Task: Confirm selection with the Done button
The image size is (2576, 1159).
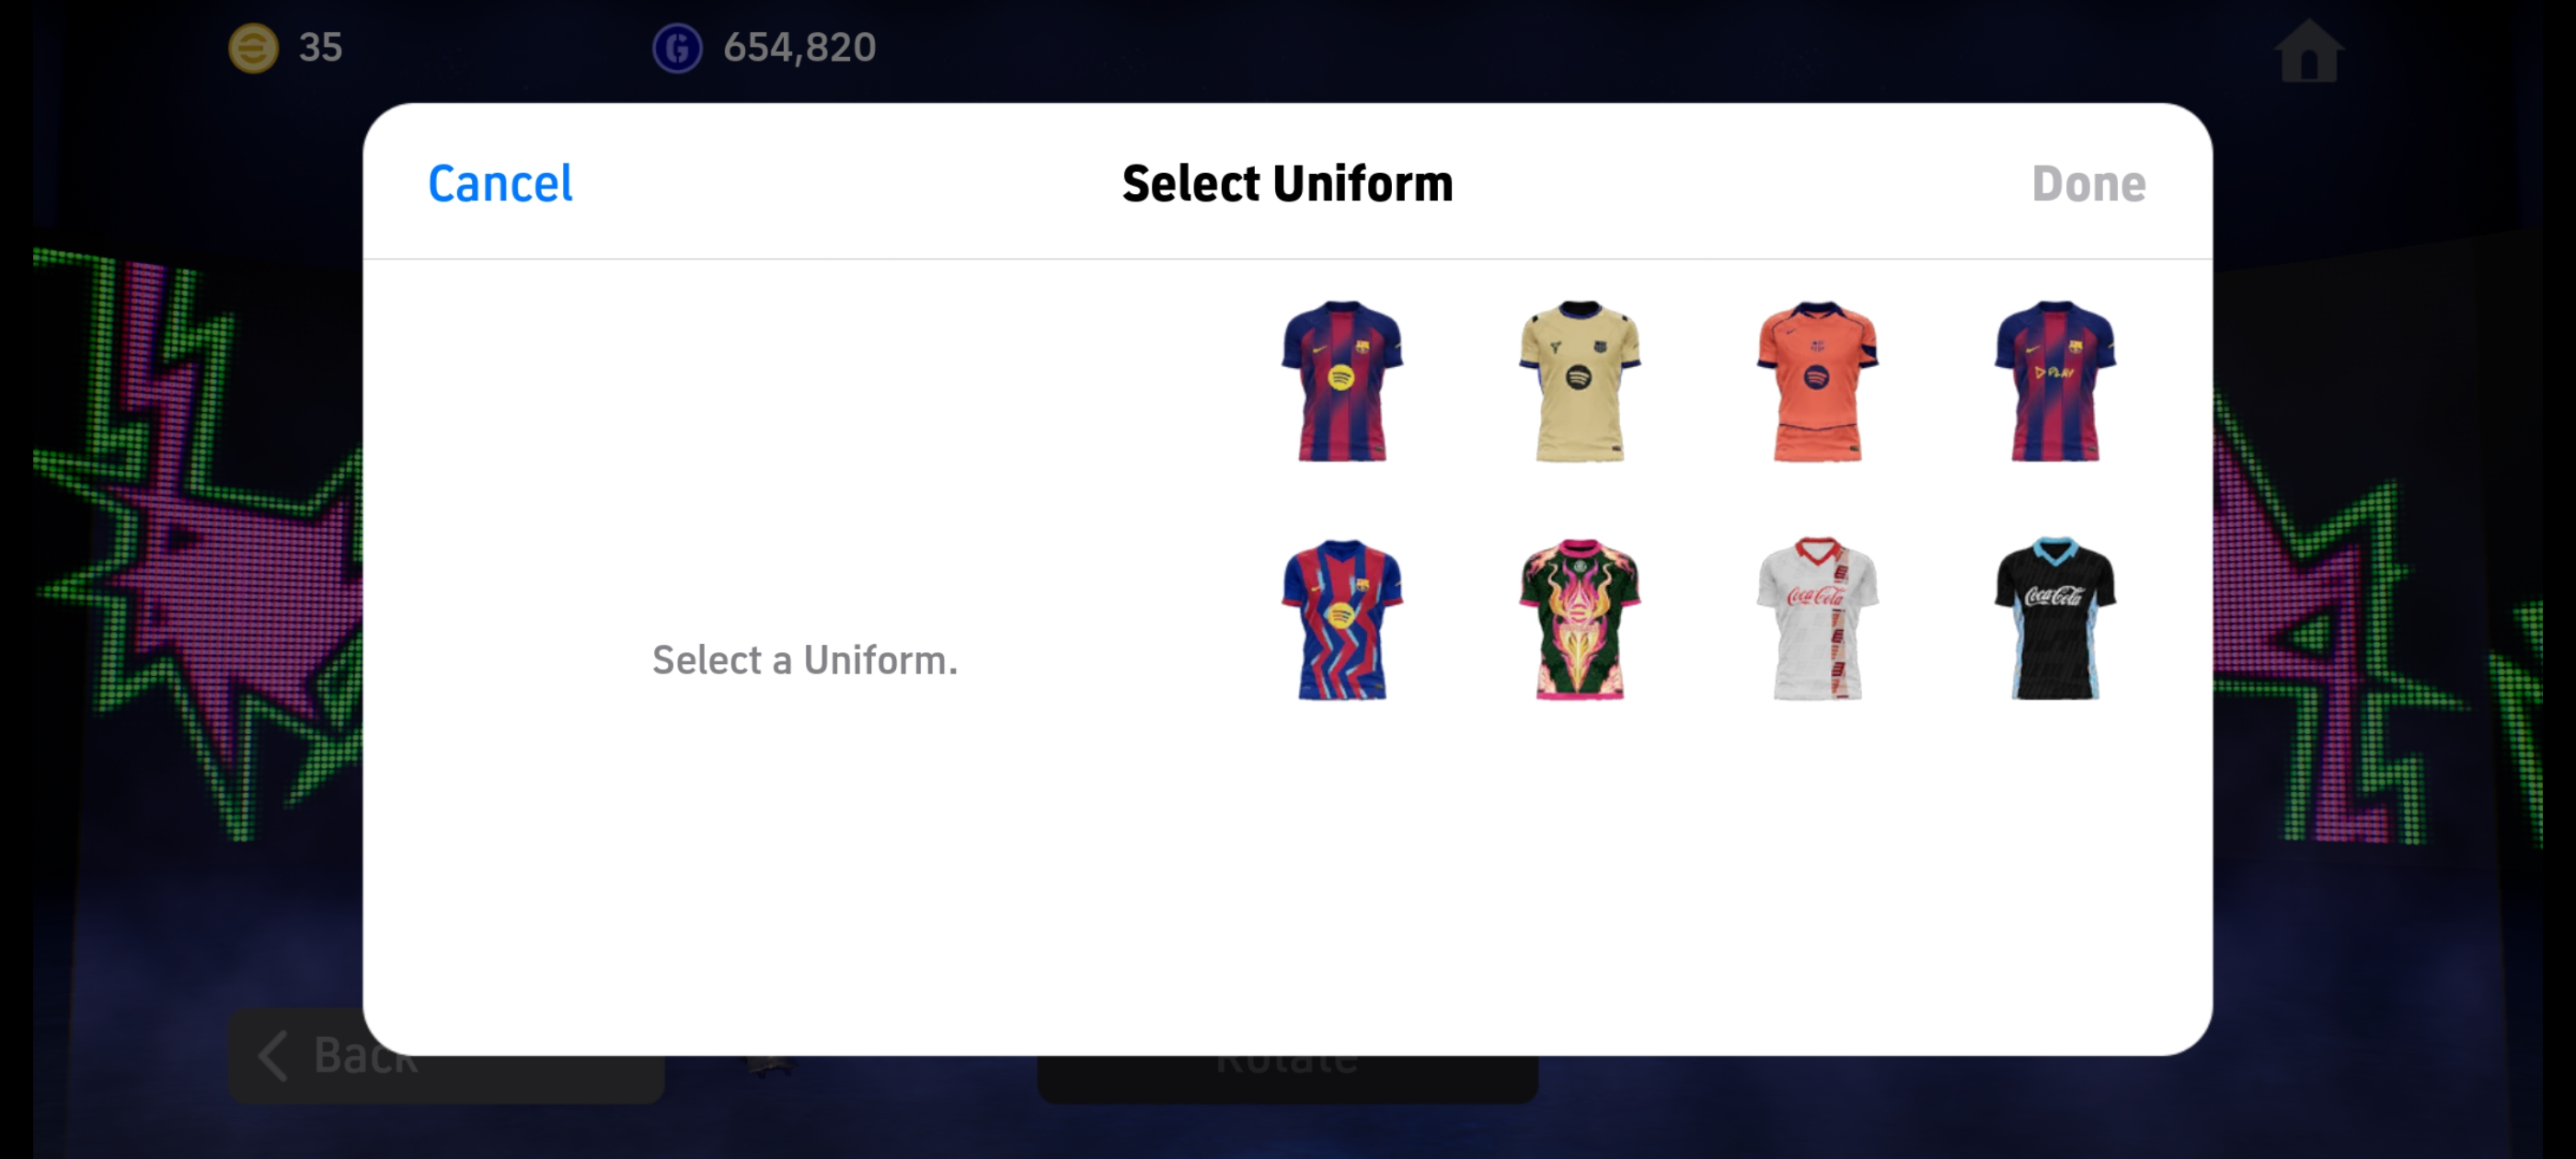Action: click(2088, 184)
